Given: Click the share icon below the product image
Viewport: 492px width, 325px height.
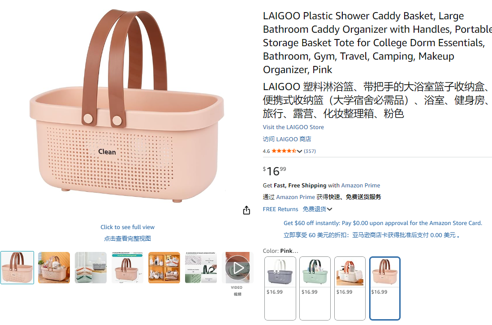Looking at the screenshot, I should pyautogui.click(x=246, y=210).
